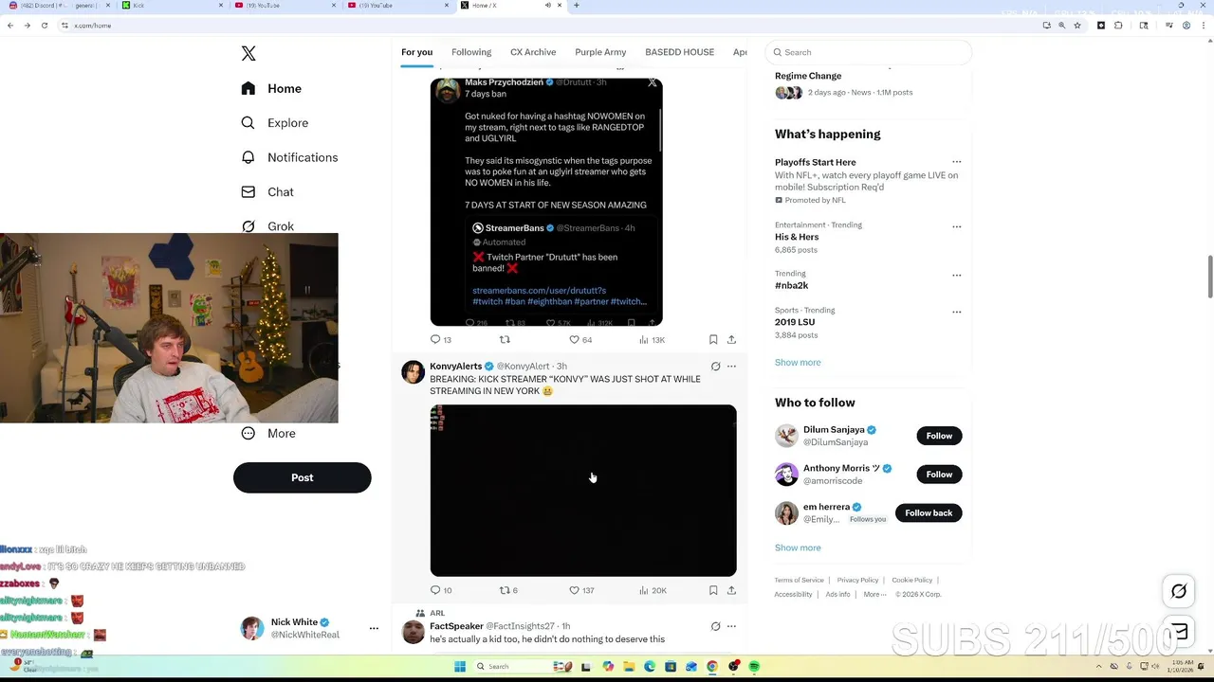The height and width of the screenshot is (682, 1214).
Task: Click the Grok icon on FactSpeaker post
Action: click(x=716, y=626)
